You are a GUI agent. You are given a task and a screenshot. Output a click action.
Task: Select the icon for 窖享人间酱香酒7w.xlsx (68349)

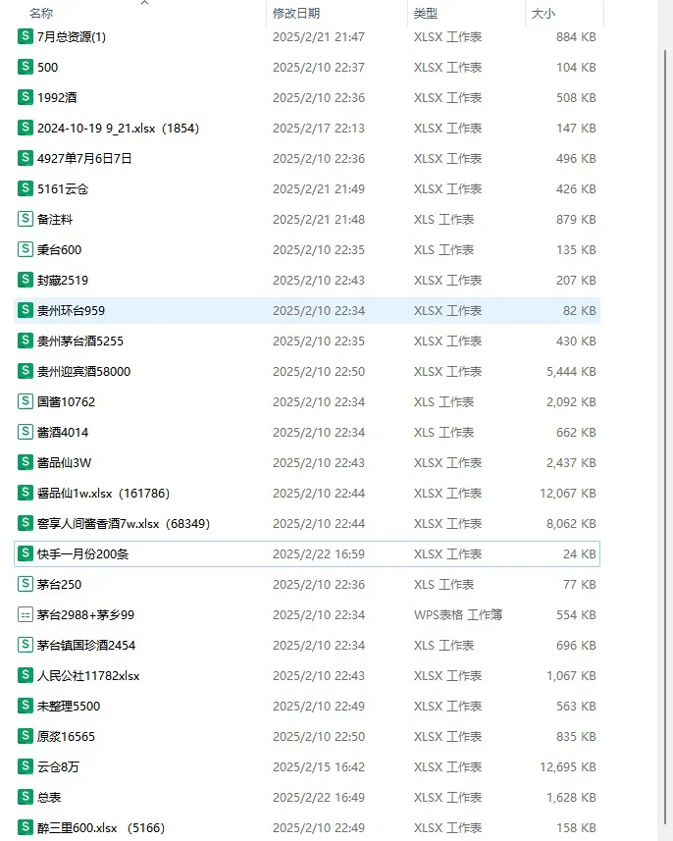(x=26, y=523)
